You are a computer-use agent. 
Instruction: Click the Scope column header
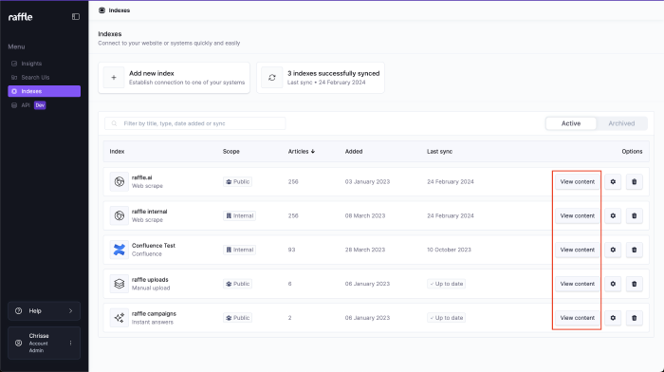[231, 151]
